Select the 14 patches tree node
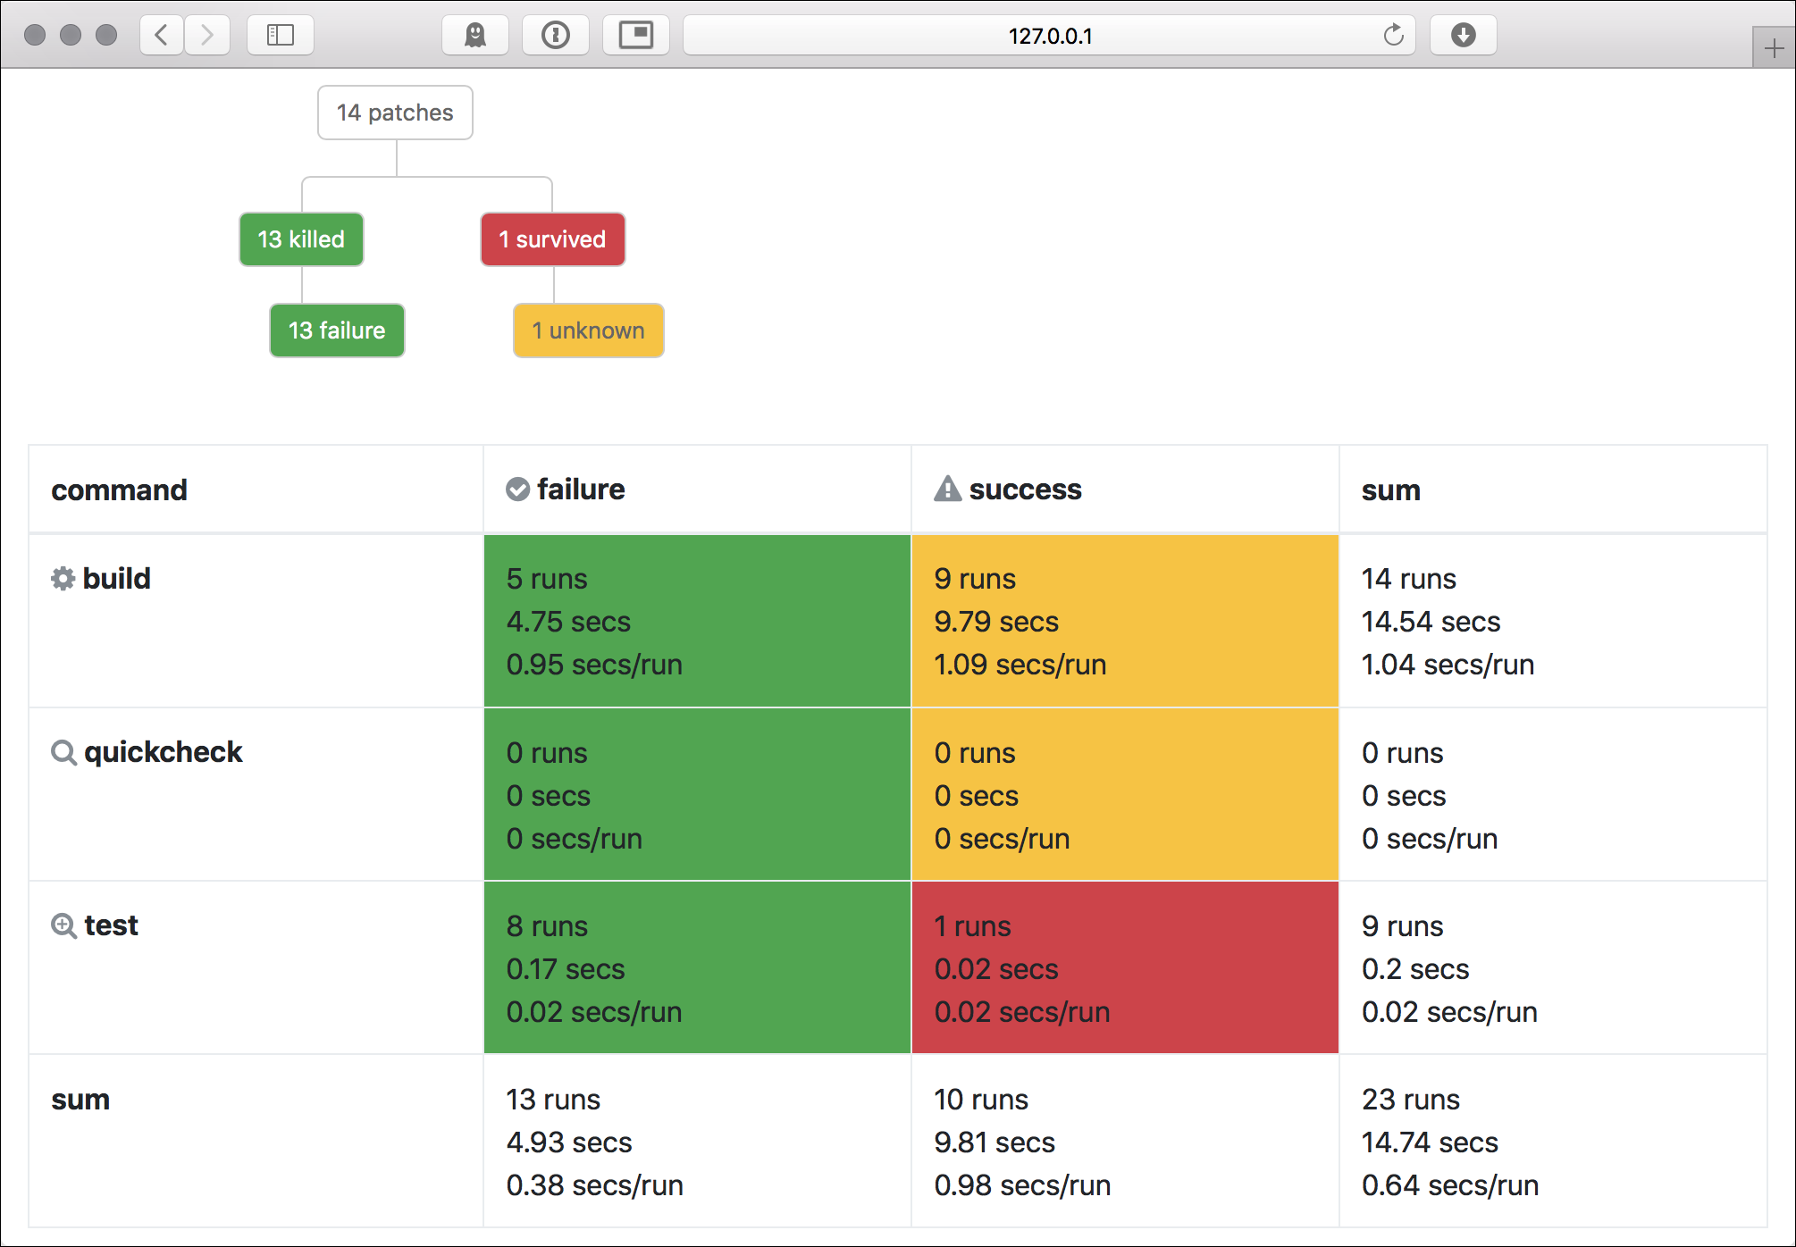This screenshot has width=1796, height=1247. tap(395, 113)
